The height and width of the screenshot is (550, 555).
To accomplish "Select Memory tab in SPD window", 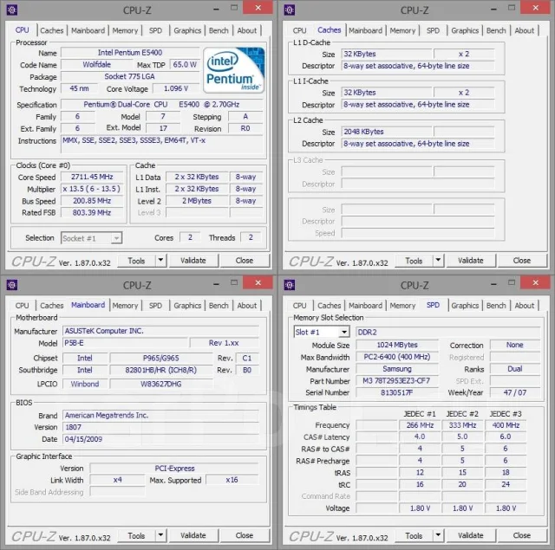I will point(402,306).
